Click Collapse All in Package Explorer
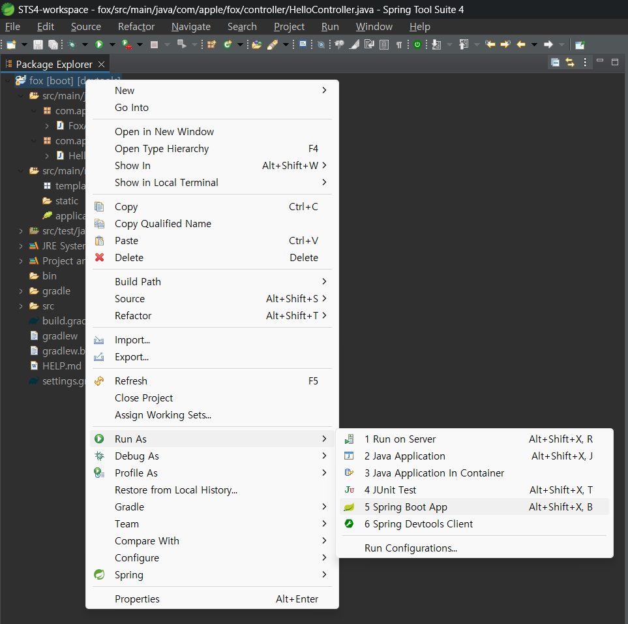This screenshot has height=624, width=628. (555, 62)
